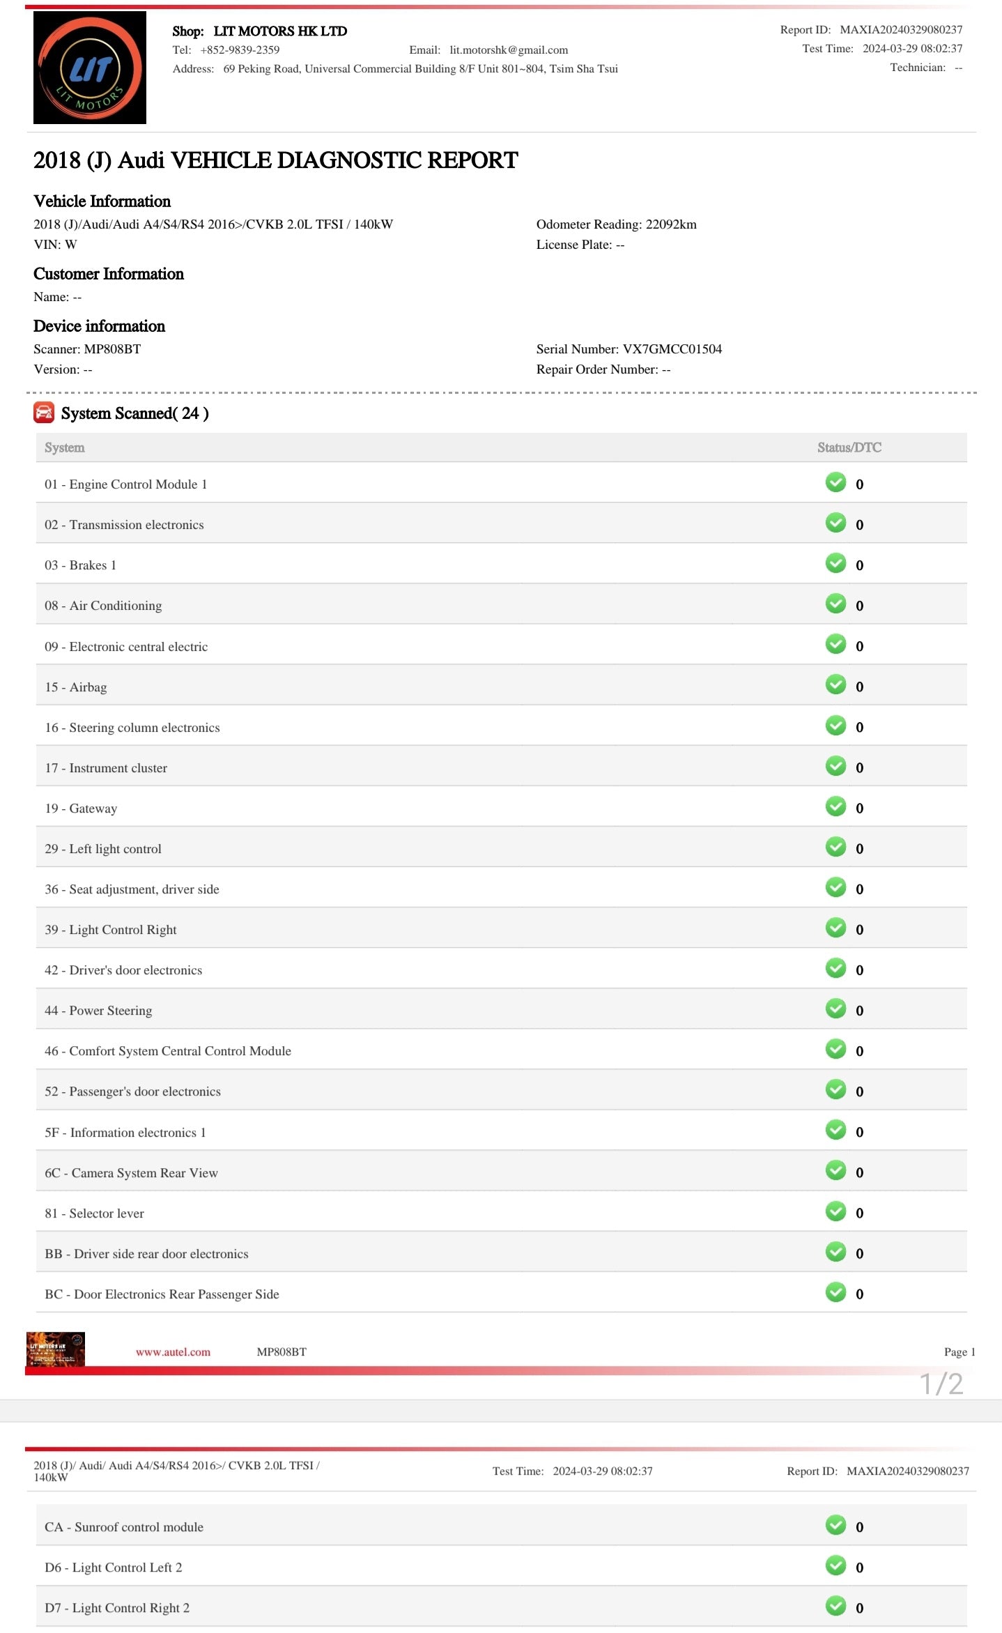
Task: Click the Power Steering green status icon
Action: (x=835, y=1009)
